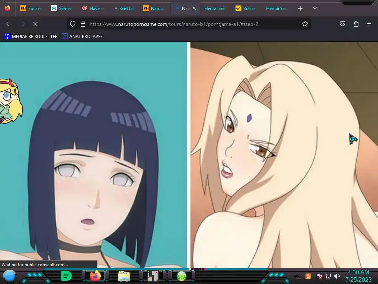Click the orange Java tray icon
378x284 pixels.
click(x=308, y=276)
